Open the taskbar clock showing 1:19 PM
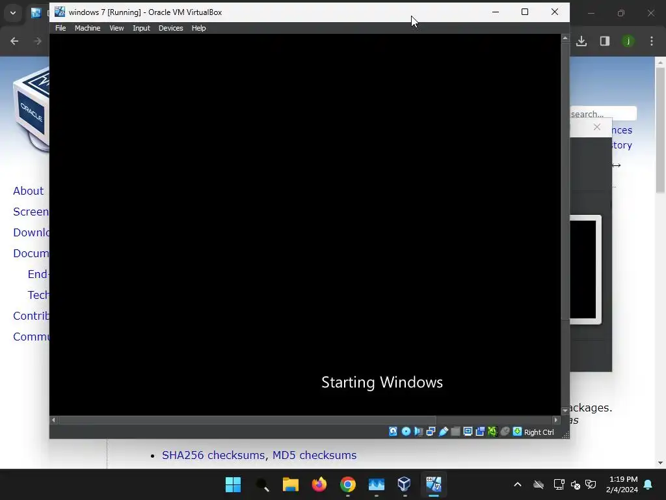 (x=622, y=484)
